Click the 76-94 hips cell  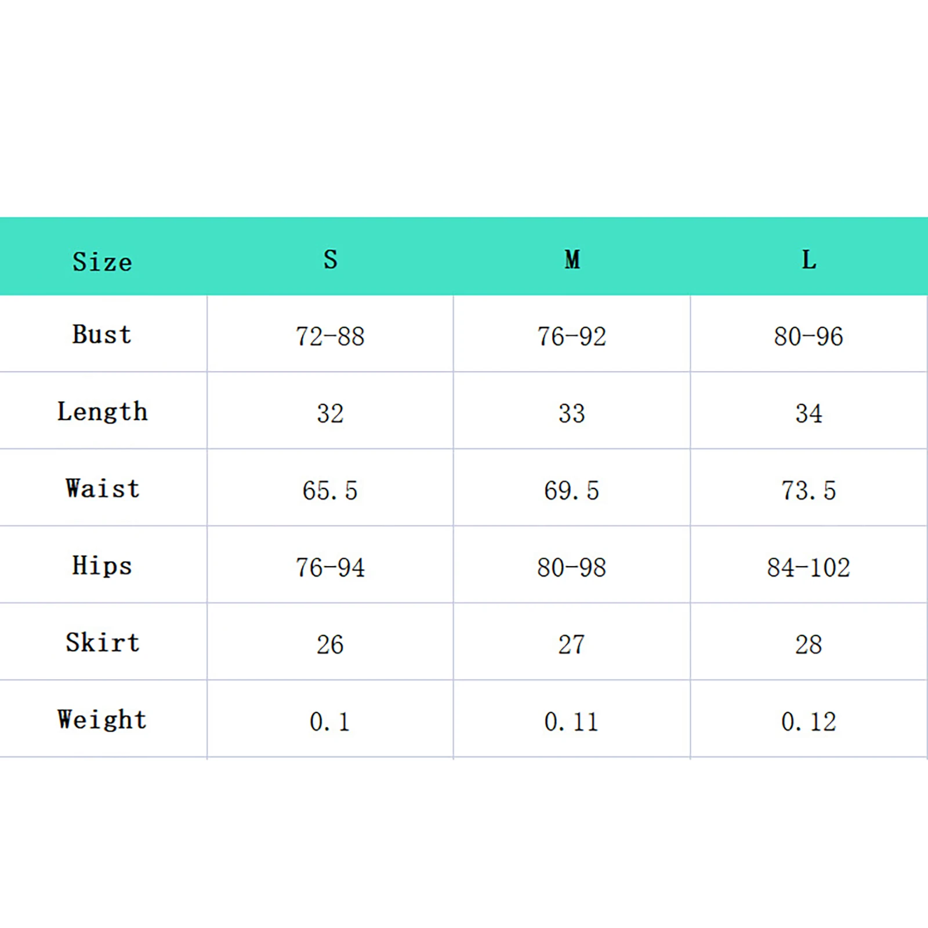(330, 568)
